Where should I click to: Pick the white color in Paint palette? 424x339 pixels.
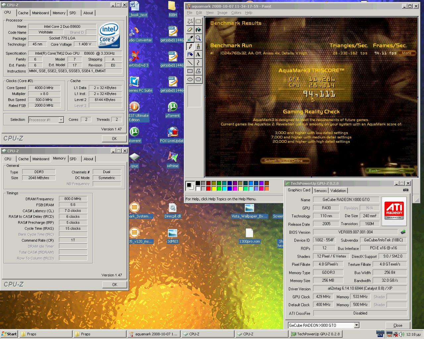[x=198, y=189]
